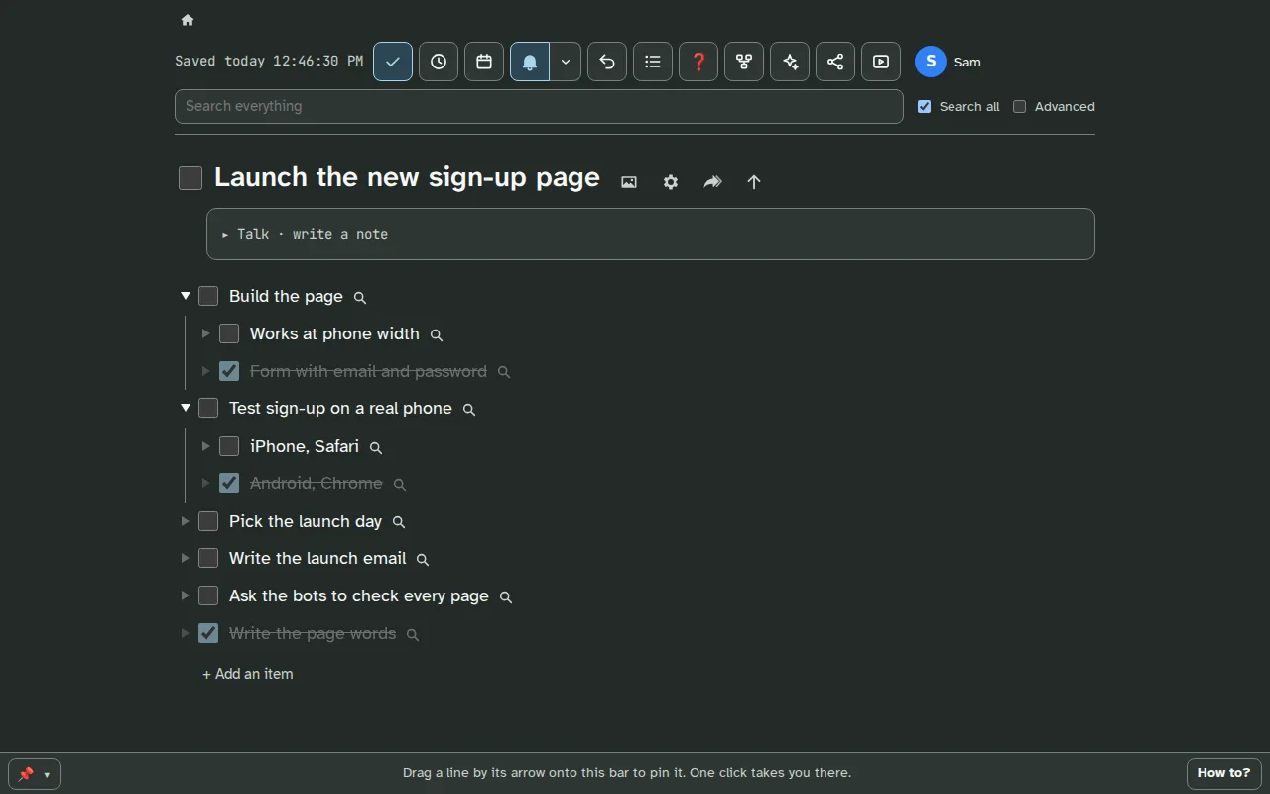Open the gear settings icon beside the title
This screenshot has width=1270, height=794.
(671, 182)
